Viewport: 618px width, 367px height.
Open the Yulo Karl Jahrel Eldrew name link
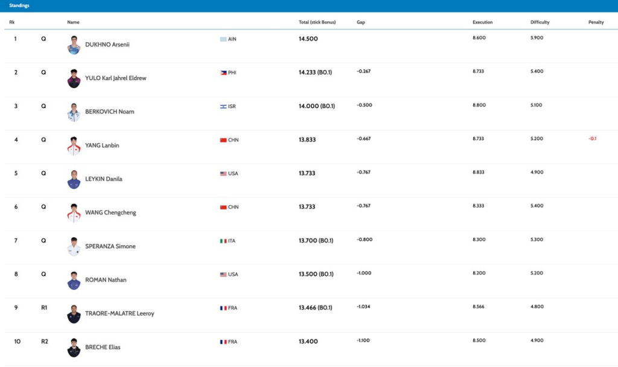(115, 78)
